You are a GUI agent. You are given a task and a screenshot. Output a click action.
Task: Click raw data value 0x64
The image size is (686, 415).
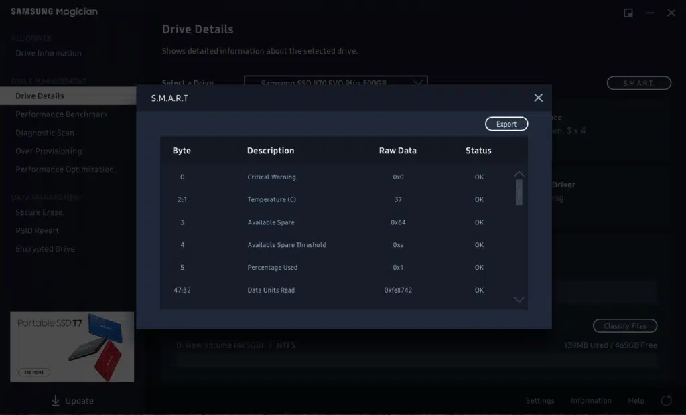coord(398,222)
